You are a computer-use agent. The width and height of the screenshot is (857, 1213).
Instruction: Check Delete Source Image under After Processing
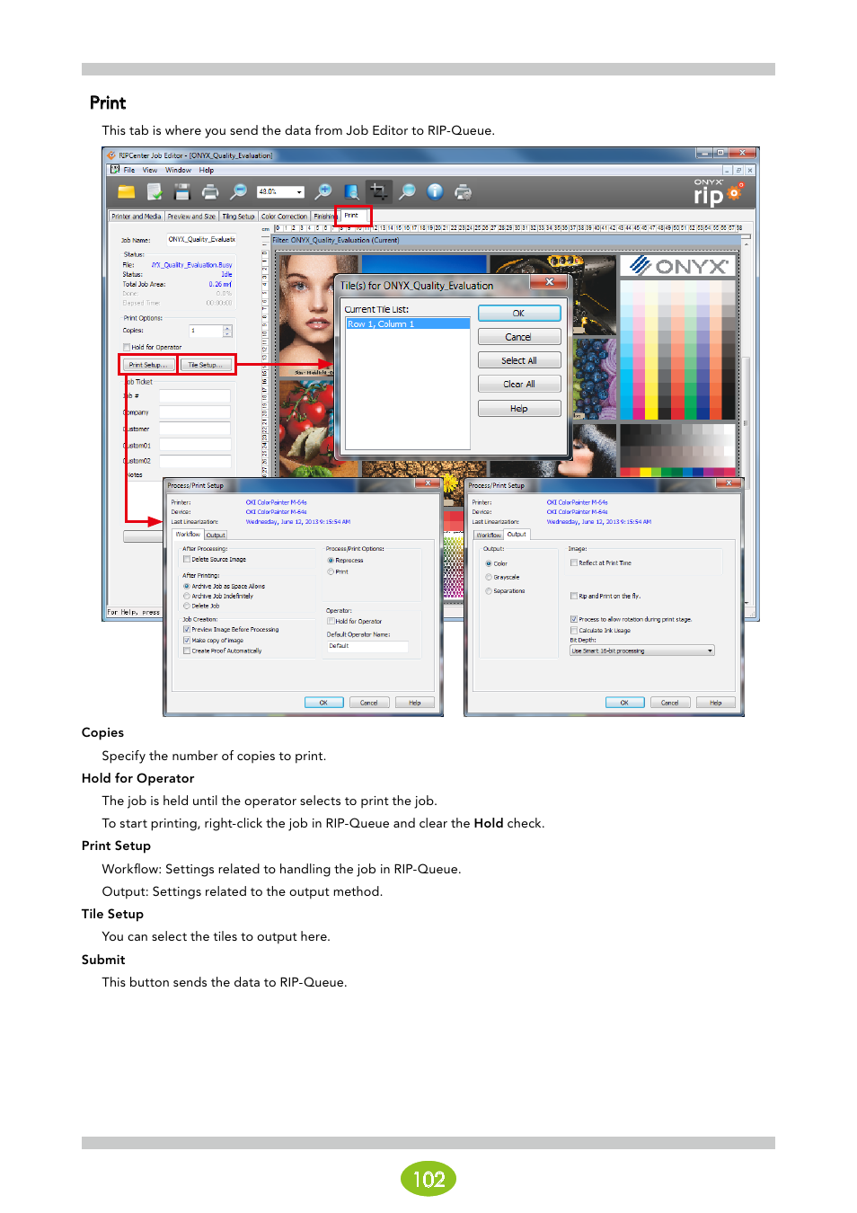187,560
